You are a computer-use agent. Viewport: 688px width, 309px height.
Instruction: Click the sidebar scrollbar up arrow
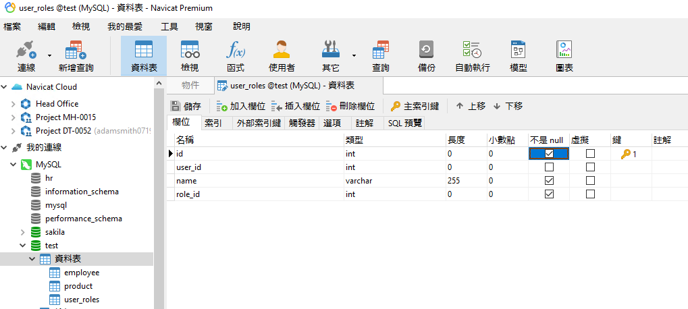click(159, 83)
